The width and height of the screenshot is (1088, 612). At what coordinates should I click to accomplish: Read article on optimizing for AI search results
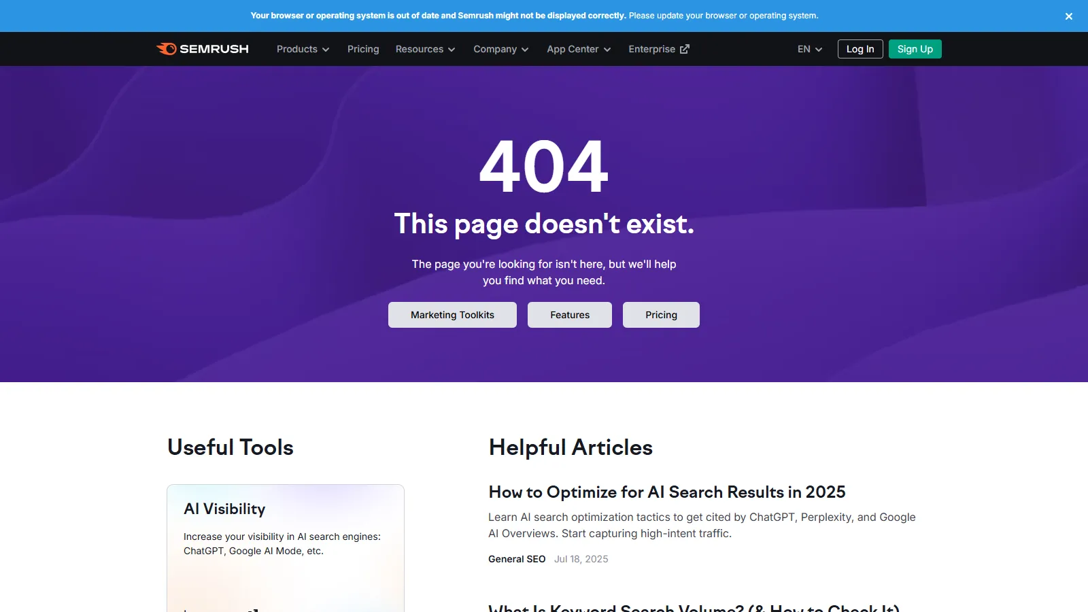click(666, 492)
